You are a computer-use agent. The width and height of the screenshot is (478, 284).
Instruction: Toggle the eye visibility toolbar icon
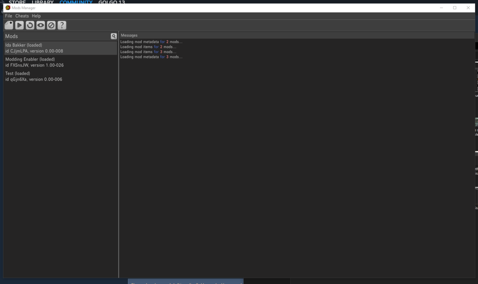[x=41, y=25]
